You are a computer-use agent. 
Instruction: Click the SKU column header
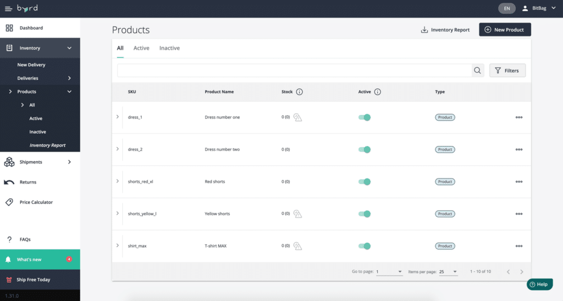132,92
